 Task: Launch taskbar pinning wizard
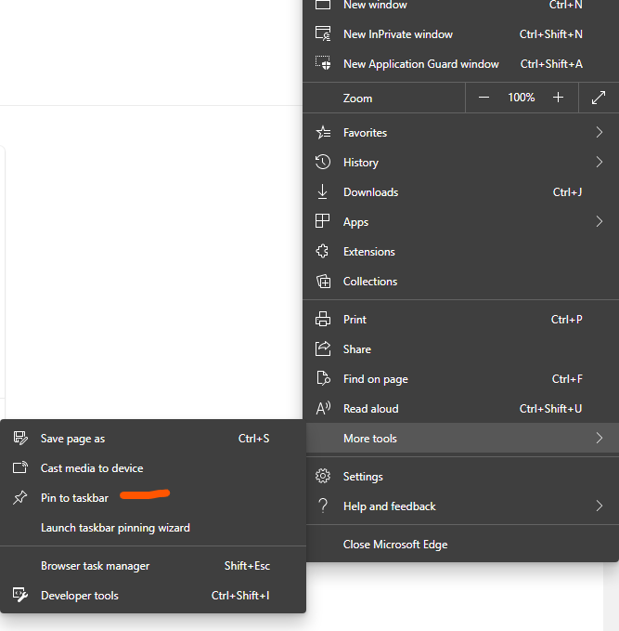click(x=153, y=528)
